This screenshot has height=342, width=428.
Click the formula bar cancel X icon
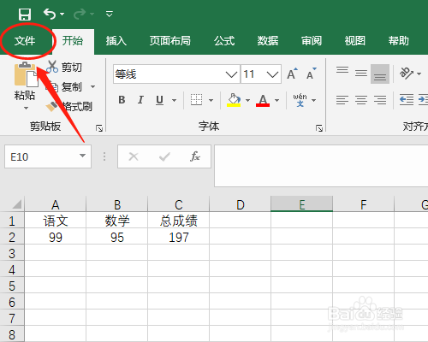tap(134, 156)
